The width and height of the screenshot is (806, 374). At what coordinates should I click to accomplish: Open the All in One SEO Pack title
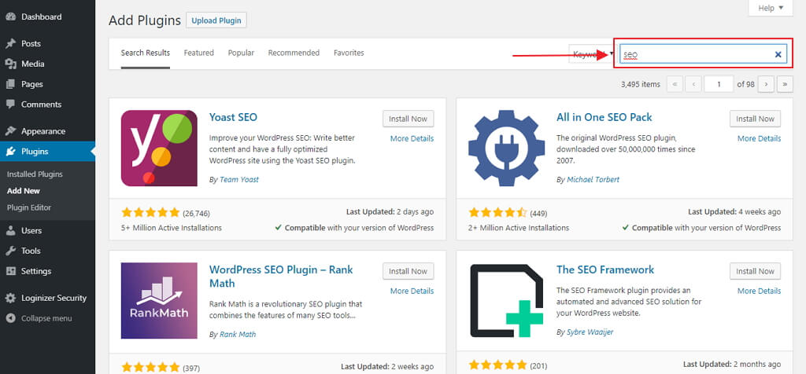604,117
